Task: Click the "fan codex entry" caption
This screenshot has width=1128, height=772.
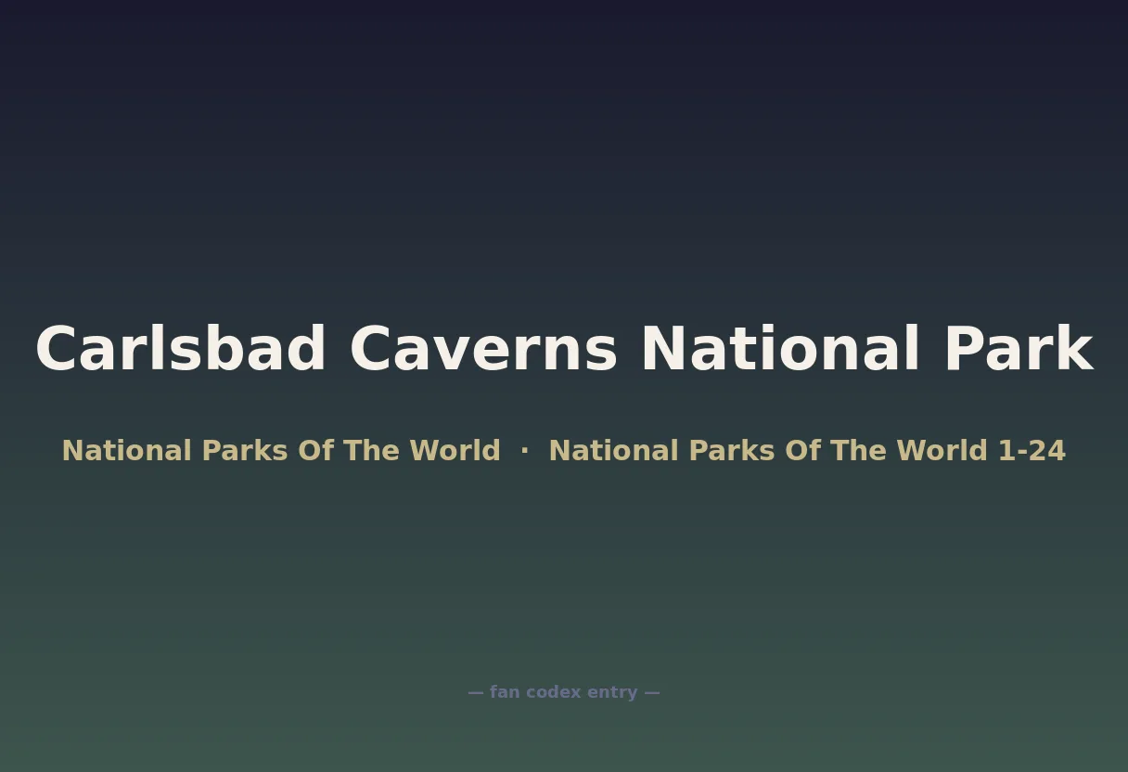Action: point(564,692)
